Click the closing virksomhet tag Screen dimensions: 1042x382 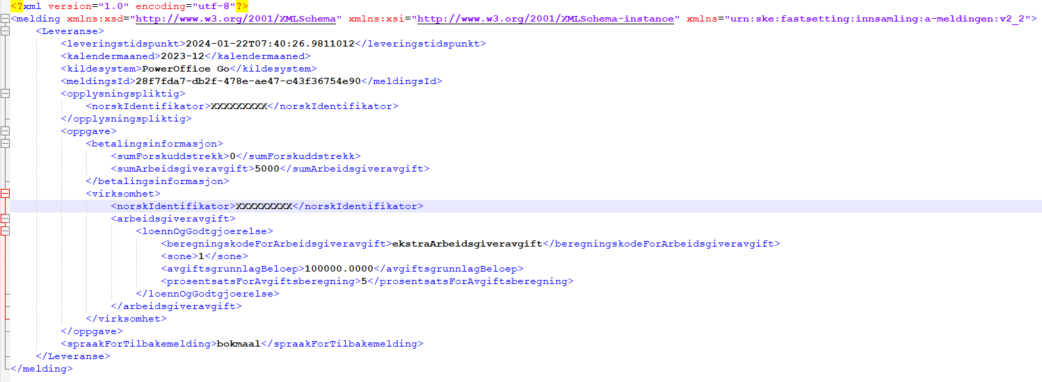pos(126,319)
